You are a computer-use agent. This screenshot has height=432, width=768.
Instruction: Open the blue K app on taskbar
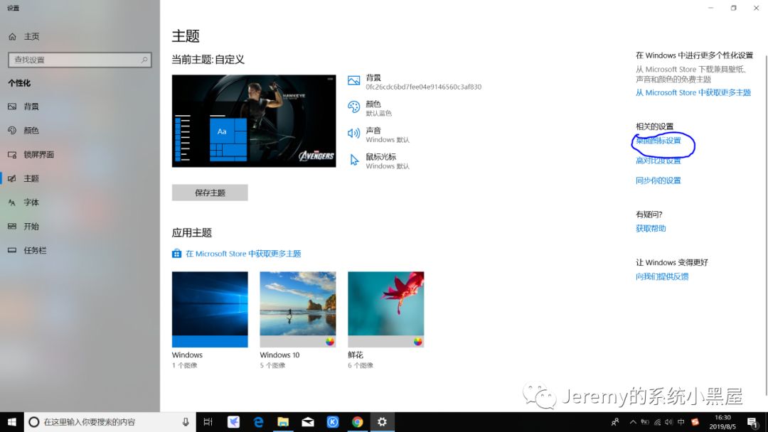[x=333, y=422]
